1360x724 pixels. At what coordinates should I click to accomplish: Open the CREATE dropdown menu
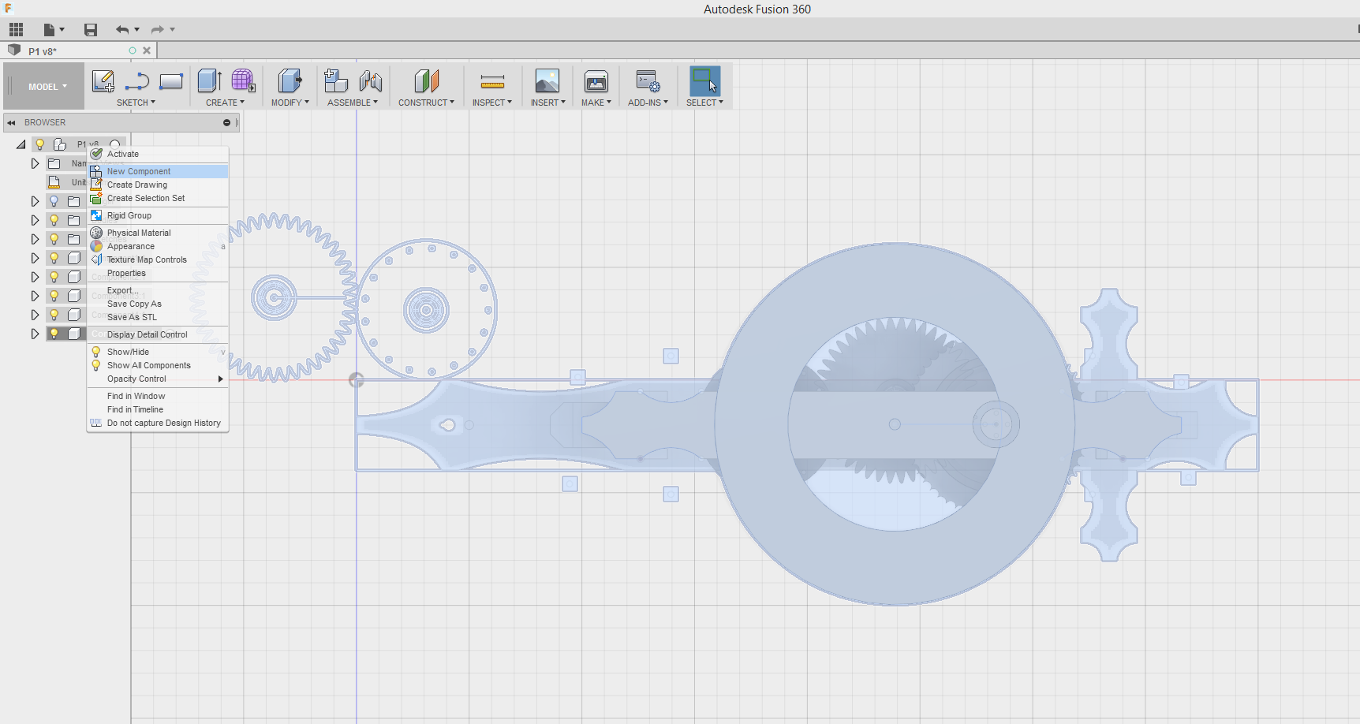(x=225, y=103)
